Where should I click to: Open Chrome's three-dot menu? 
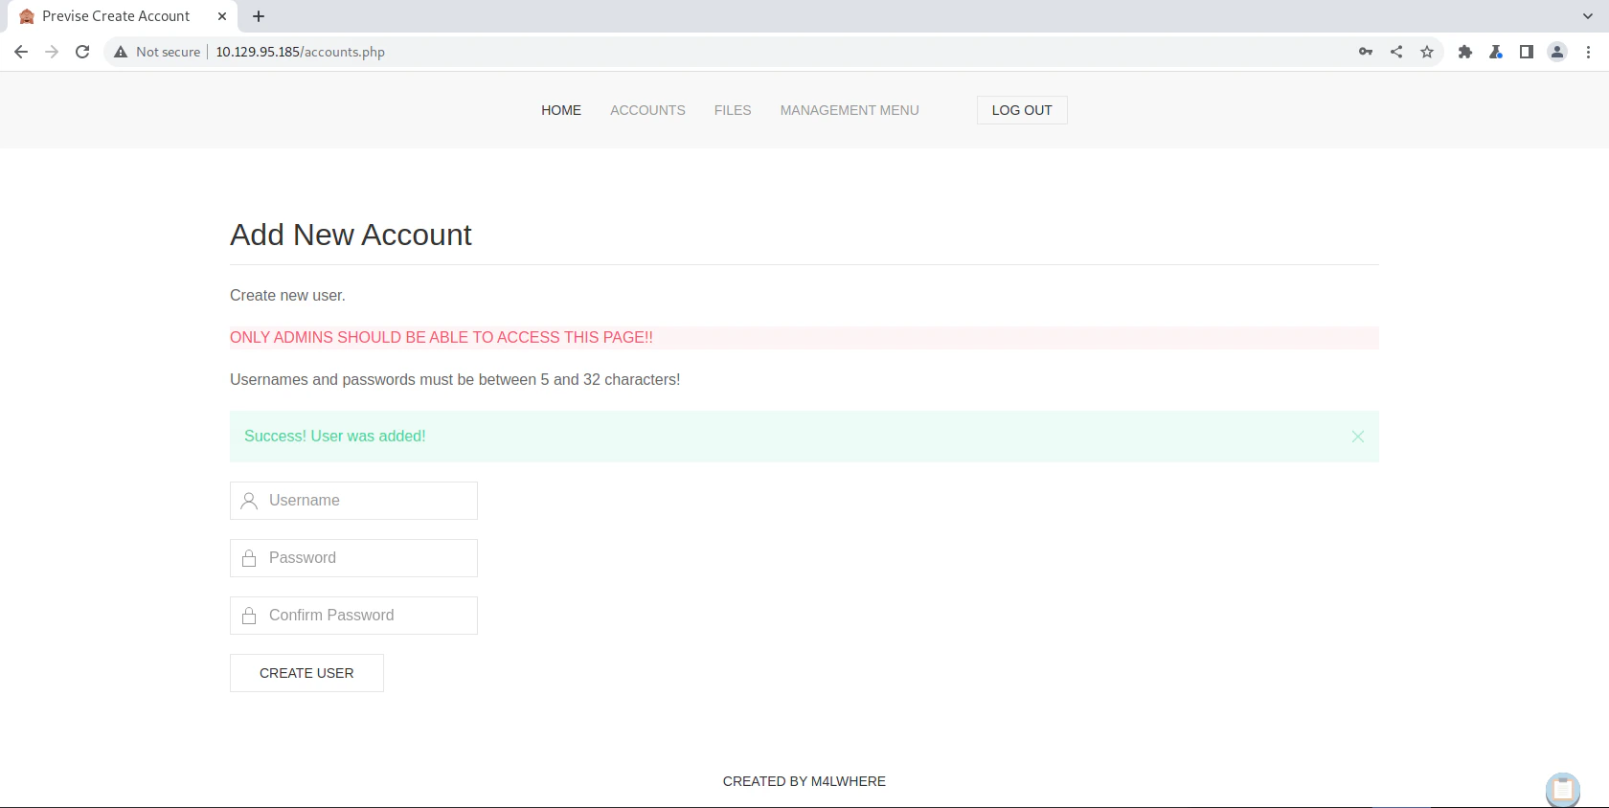[x=1588, y=52]
